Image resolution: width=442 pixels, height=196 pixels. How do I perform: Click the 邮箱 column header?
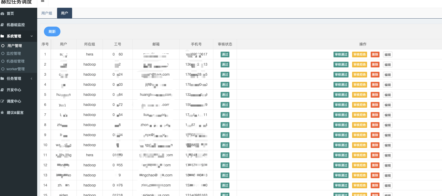pyautogui.click(x=156, y=44)
